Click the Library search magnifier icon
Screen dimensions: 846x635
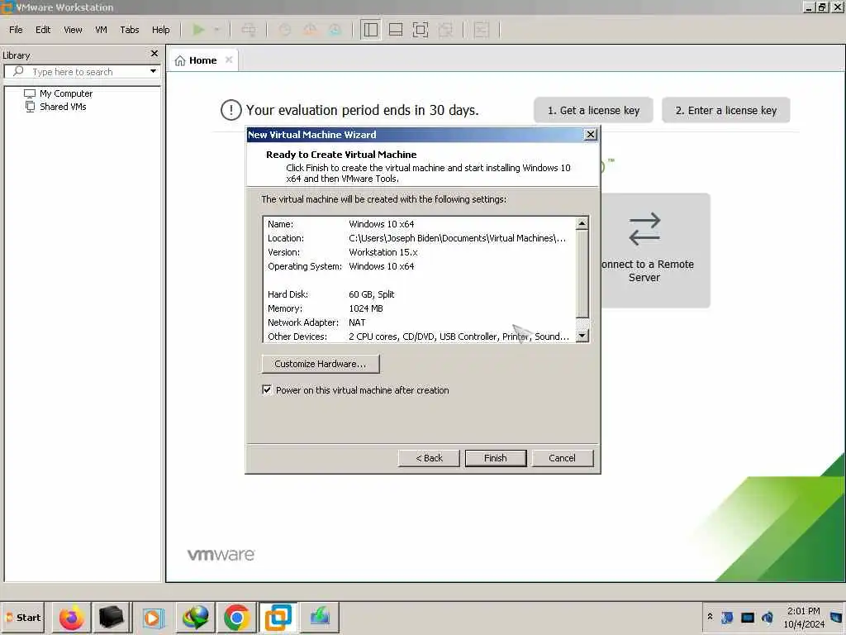tap(18, 71)
